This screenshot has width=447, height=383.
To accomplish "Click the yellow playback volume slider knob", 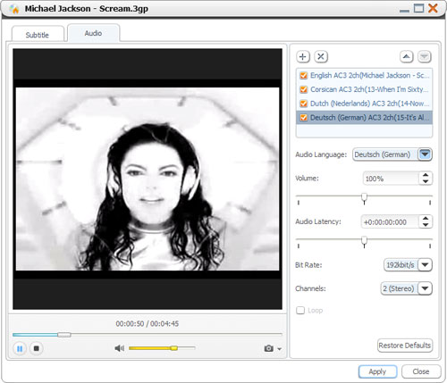I will click(x=174, y=348).
